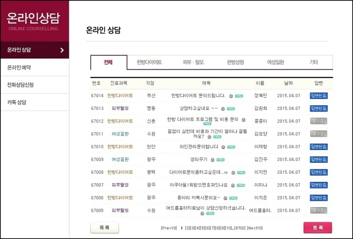
Task: Click author name 김원희
Action: pyautogui.click(x=260, y=109)
